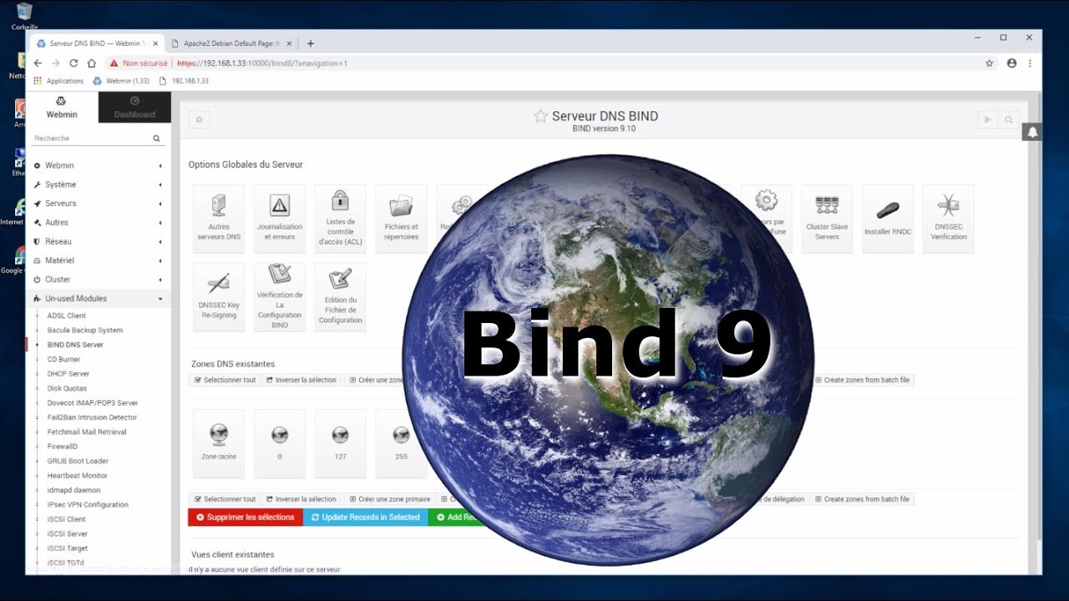1069x601 pixels.
Task: Open the zone labeled 127
Action: [340, 443]
